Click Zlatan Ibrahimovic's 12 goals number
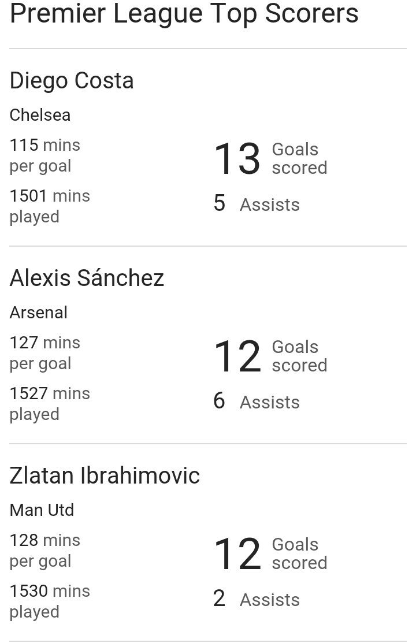 click(x=237, y=554)
